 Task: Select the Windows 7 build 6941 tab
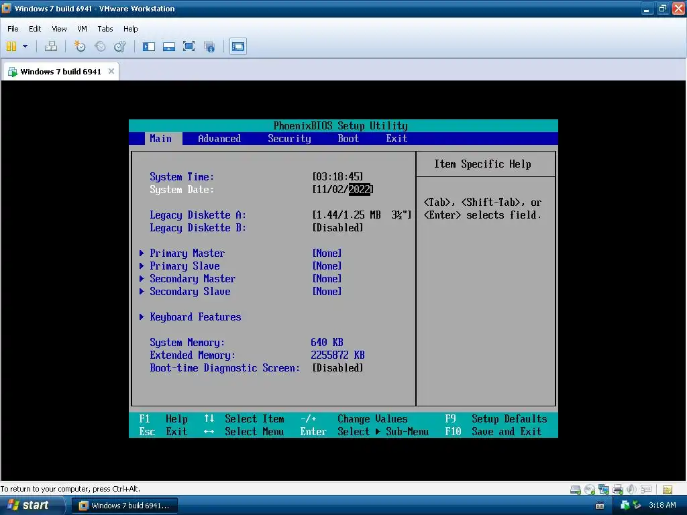click(61, 71)
